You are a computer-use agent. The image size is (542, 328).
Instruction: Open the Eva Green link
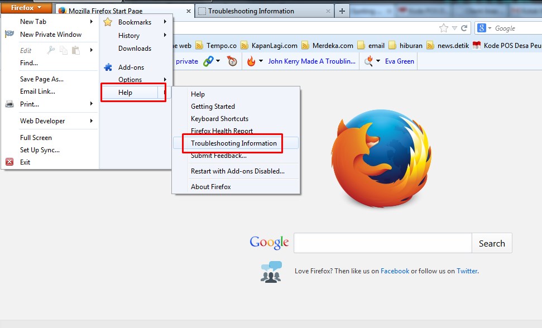click(399, 61)
